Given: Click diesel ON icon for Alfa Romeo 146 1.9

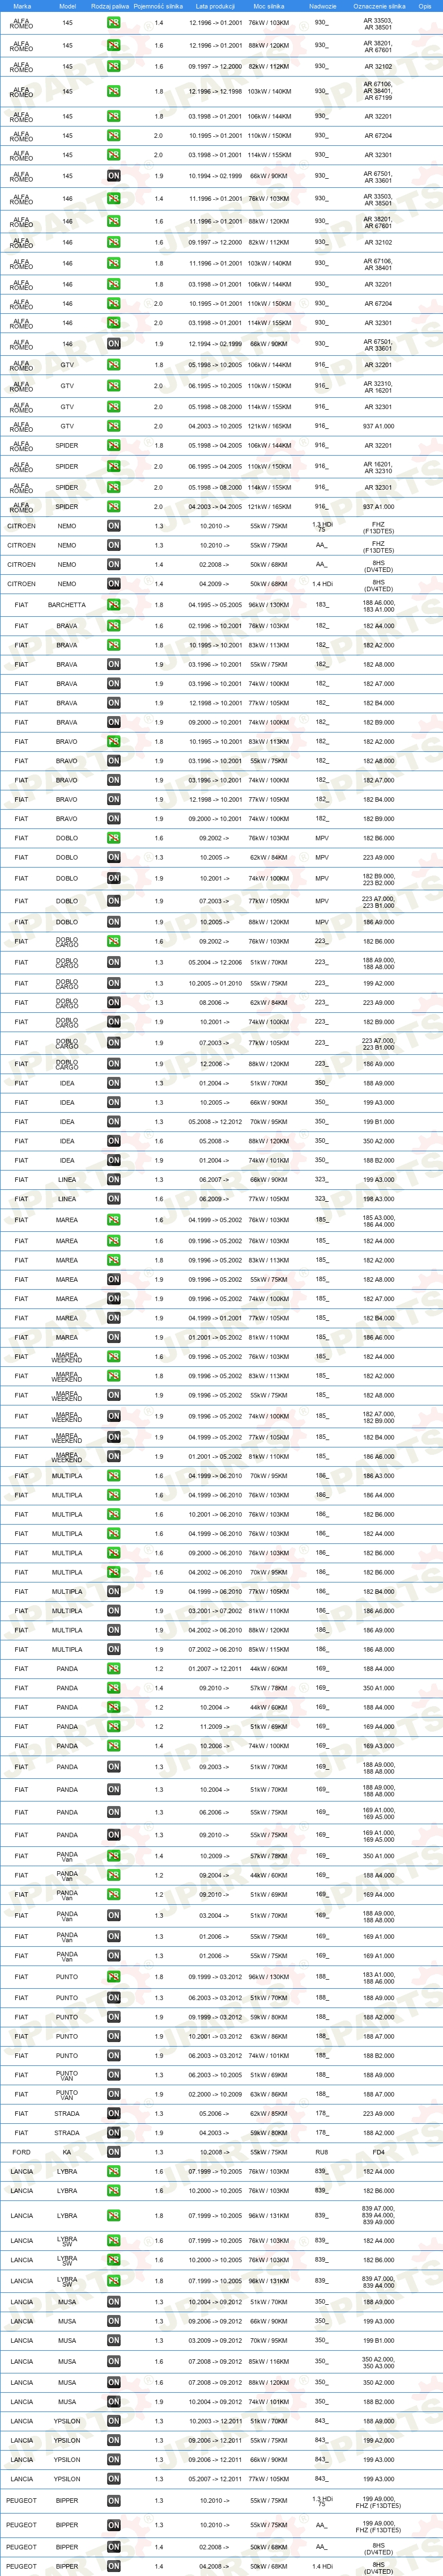Looking at the screenshot, I should 114,344.
